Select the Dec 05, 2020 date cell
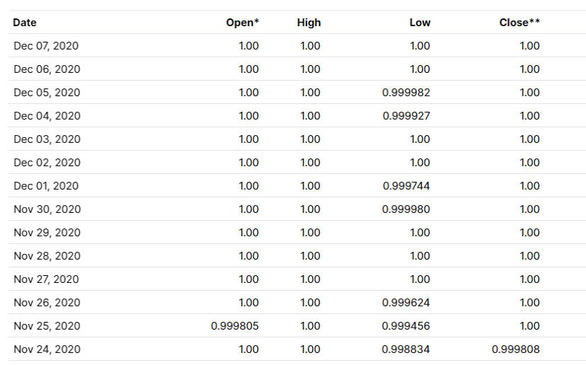The height and width of the screenshot is (365, 586). (x=47, y=93)
